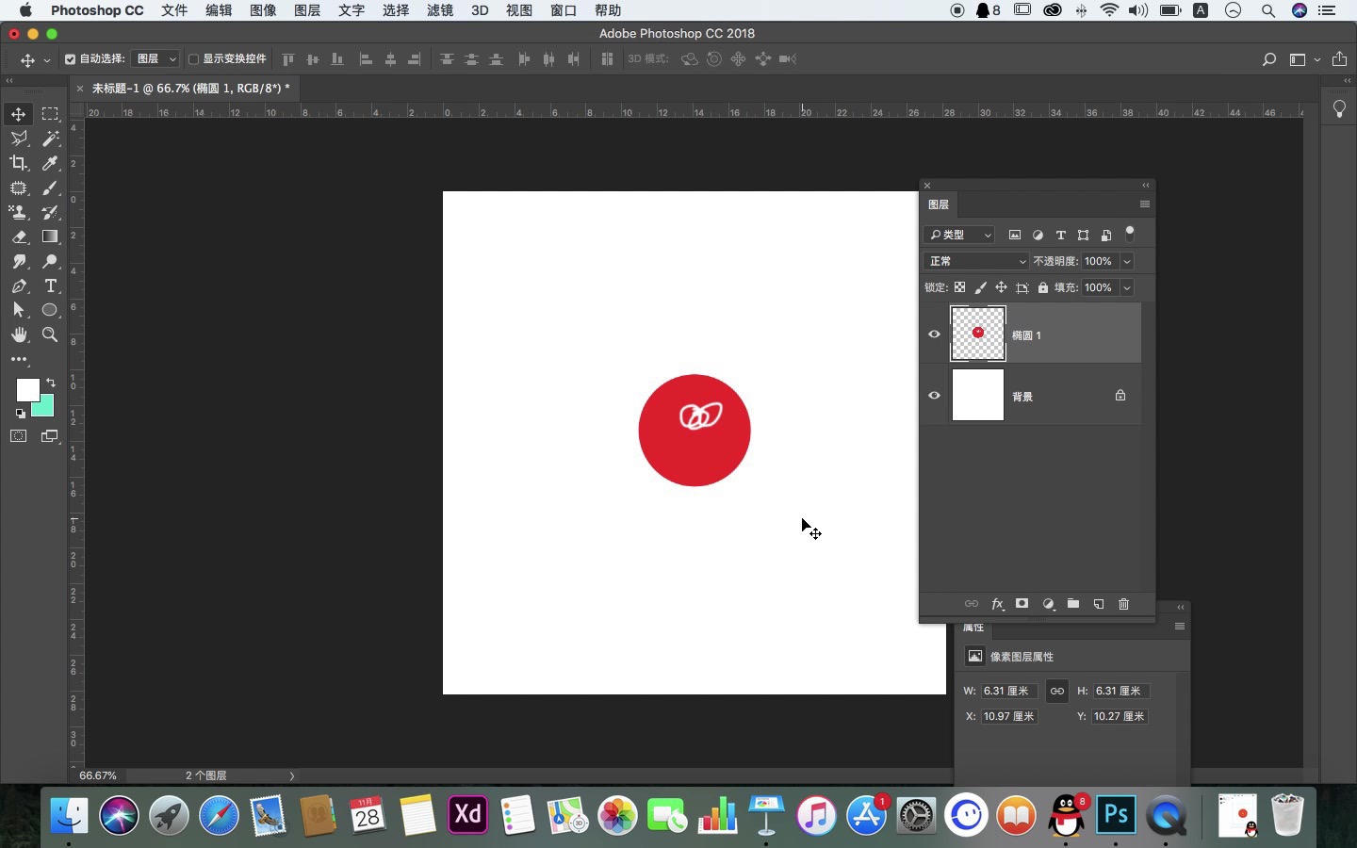Select the Path Selection arrow tool

pos(18,310)
